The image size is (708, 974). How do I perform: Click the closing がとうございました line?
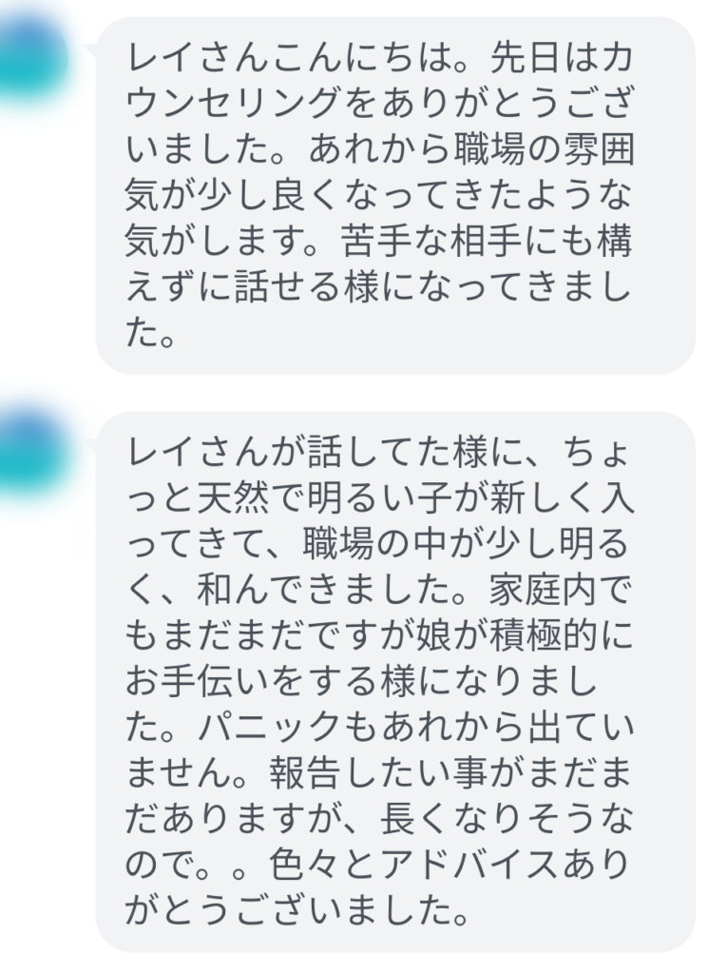coord(297,912)
